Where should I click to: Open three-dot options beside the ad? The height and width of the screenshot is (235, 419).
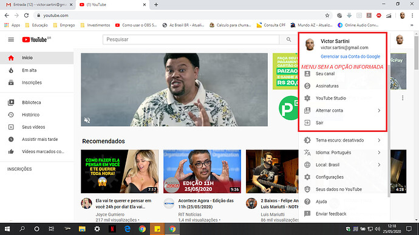(403, 98)
